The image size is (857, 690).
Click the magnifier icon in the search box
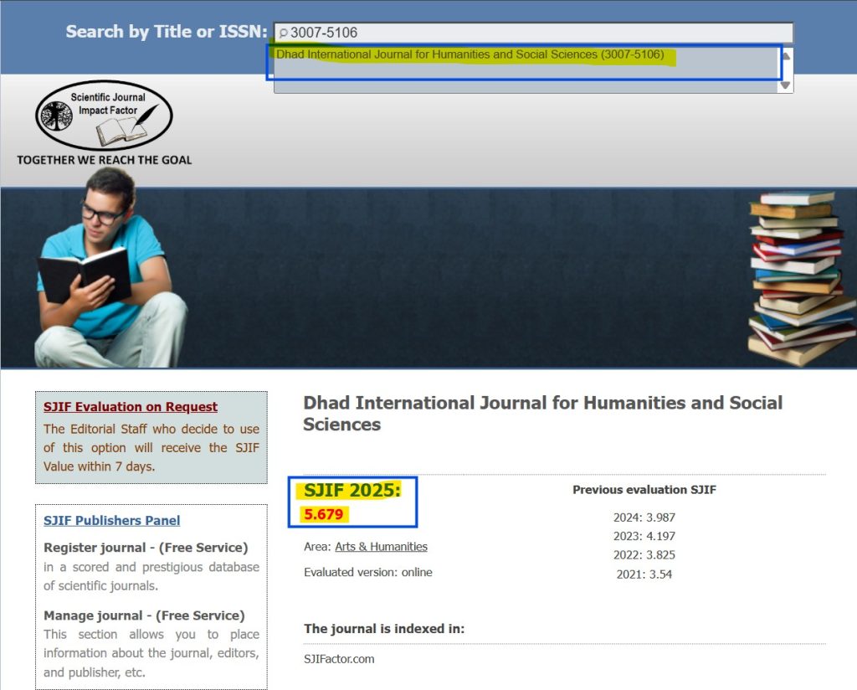coord(283,33)
